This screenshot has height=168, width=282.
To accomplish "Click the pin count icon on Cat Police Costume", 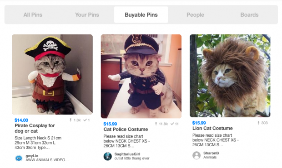I will pos(156,124).
